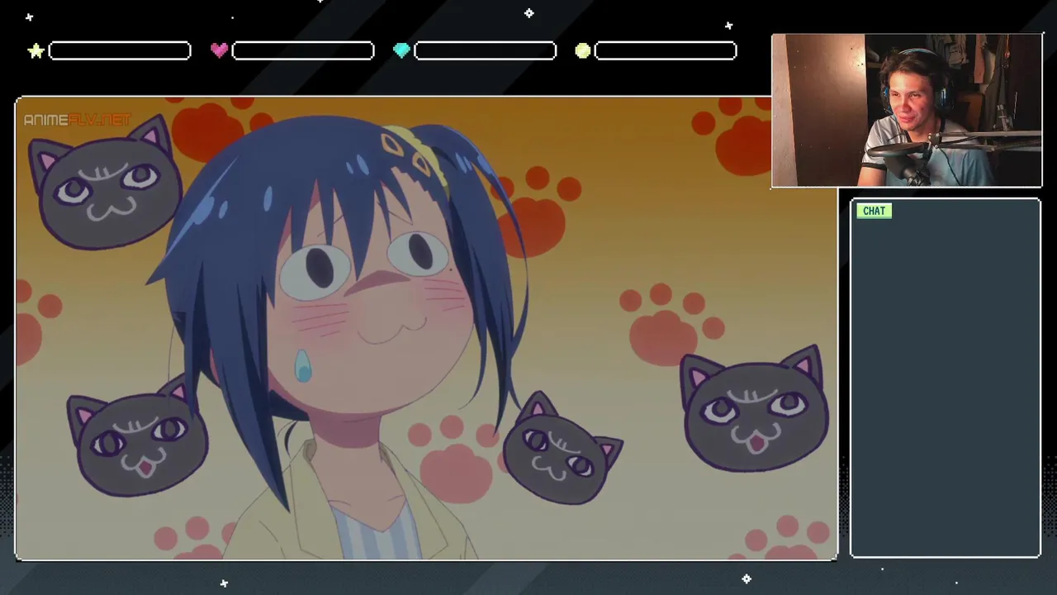Click the yellow star icon
This screenshot has width=1057, height=595.
(x=36, y=51)
